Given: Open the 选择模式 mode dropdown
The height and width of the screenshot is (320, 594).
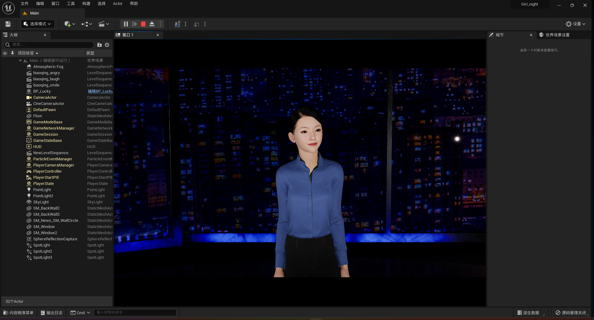Looking at the screenshot, I should [38, 24].
